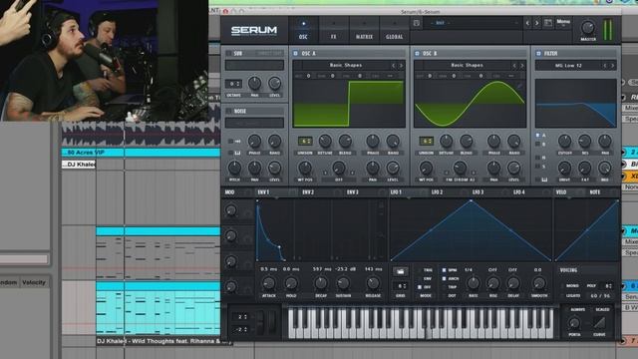The height and width of the screenshot is (359, 638).
Task: Enable the ALWAYS portamento option
Action: 577,310
